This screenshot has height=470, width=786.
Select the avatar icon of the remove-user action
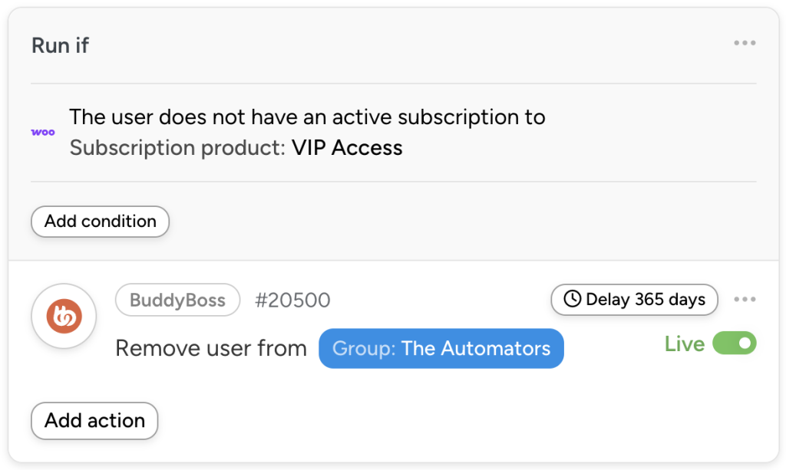64,315
